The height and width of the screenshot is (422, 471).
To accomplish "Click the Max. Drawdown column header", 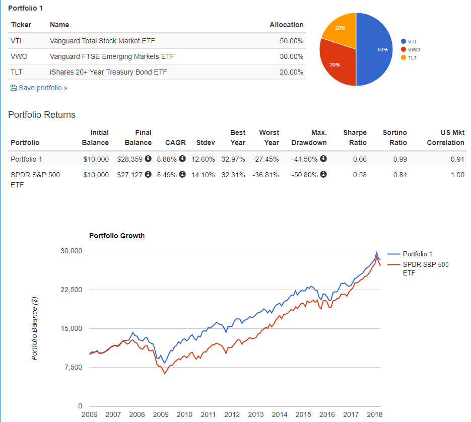I will click(x=309, y=137).
